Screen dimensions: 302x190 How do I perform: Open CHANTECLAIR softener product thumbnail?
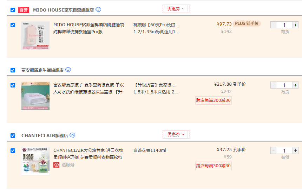(x=35, y=161)
